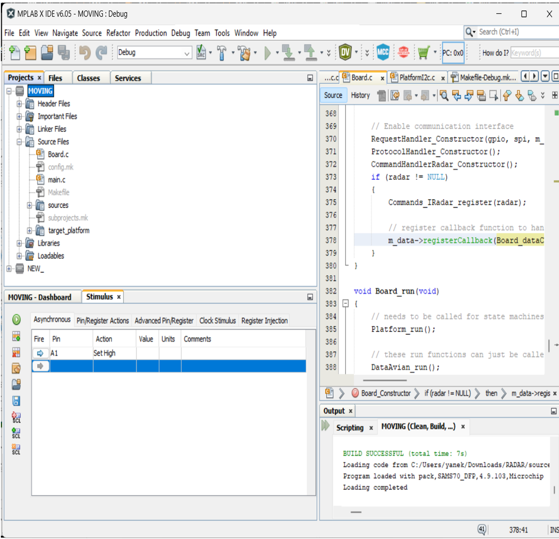Click the Read Device Memory icon

click(x=310, y=53)
